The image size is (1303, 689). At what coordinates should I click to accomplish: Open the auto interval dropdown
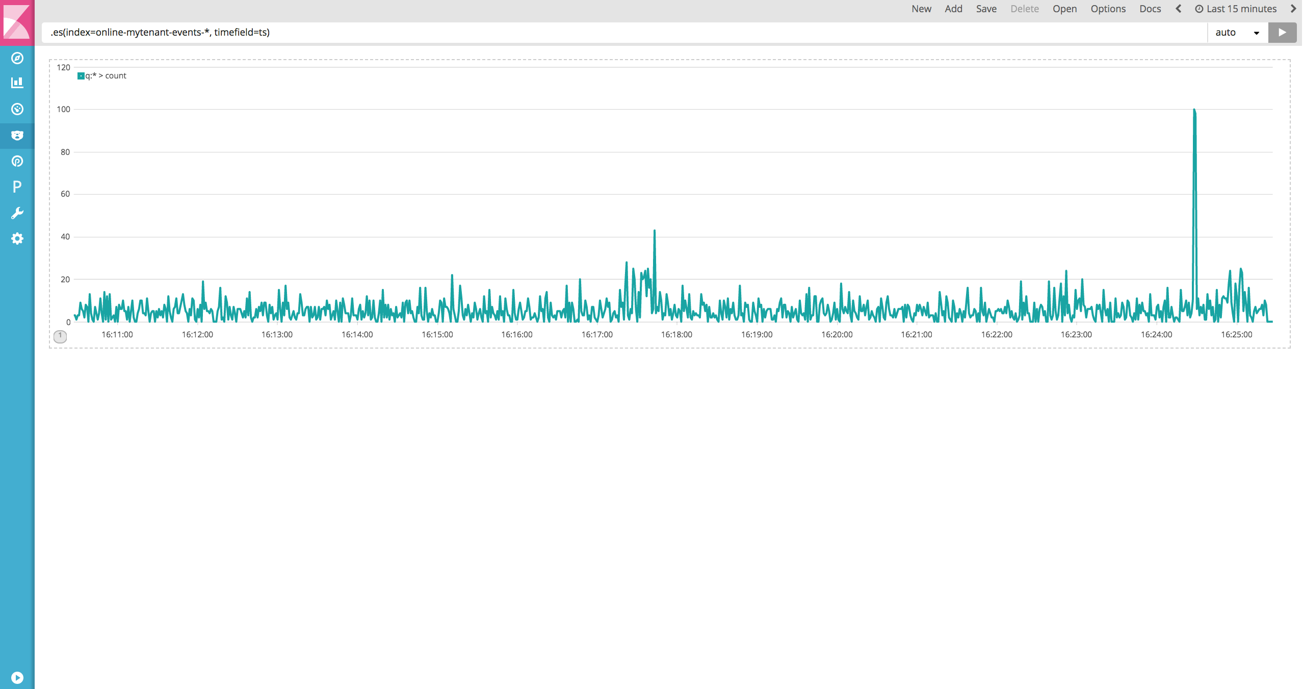click(x=1238, y=33)
